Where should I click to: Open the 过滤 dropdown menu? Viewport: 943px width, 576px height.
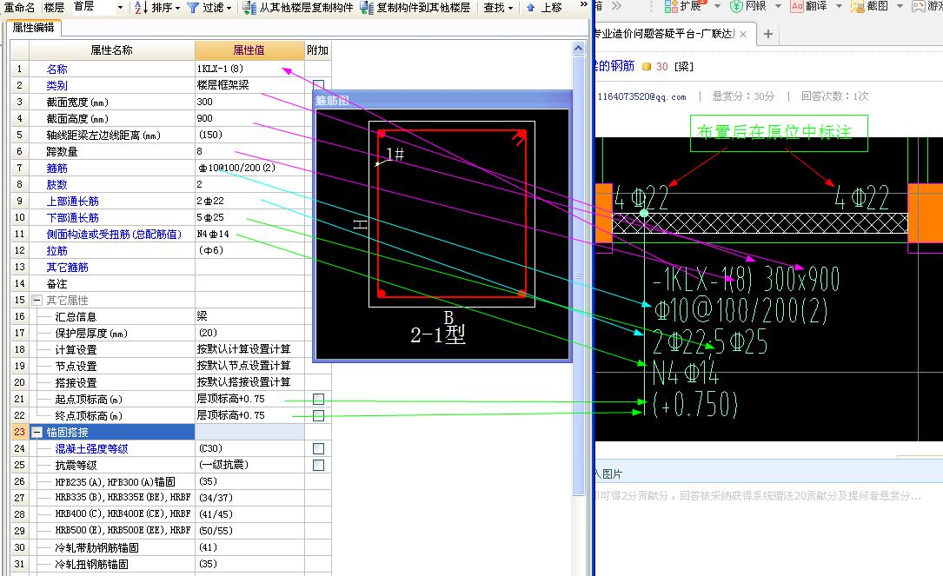click(x=229, y=9)
